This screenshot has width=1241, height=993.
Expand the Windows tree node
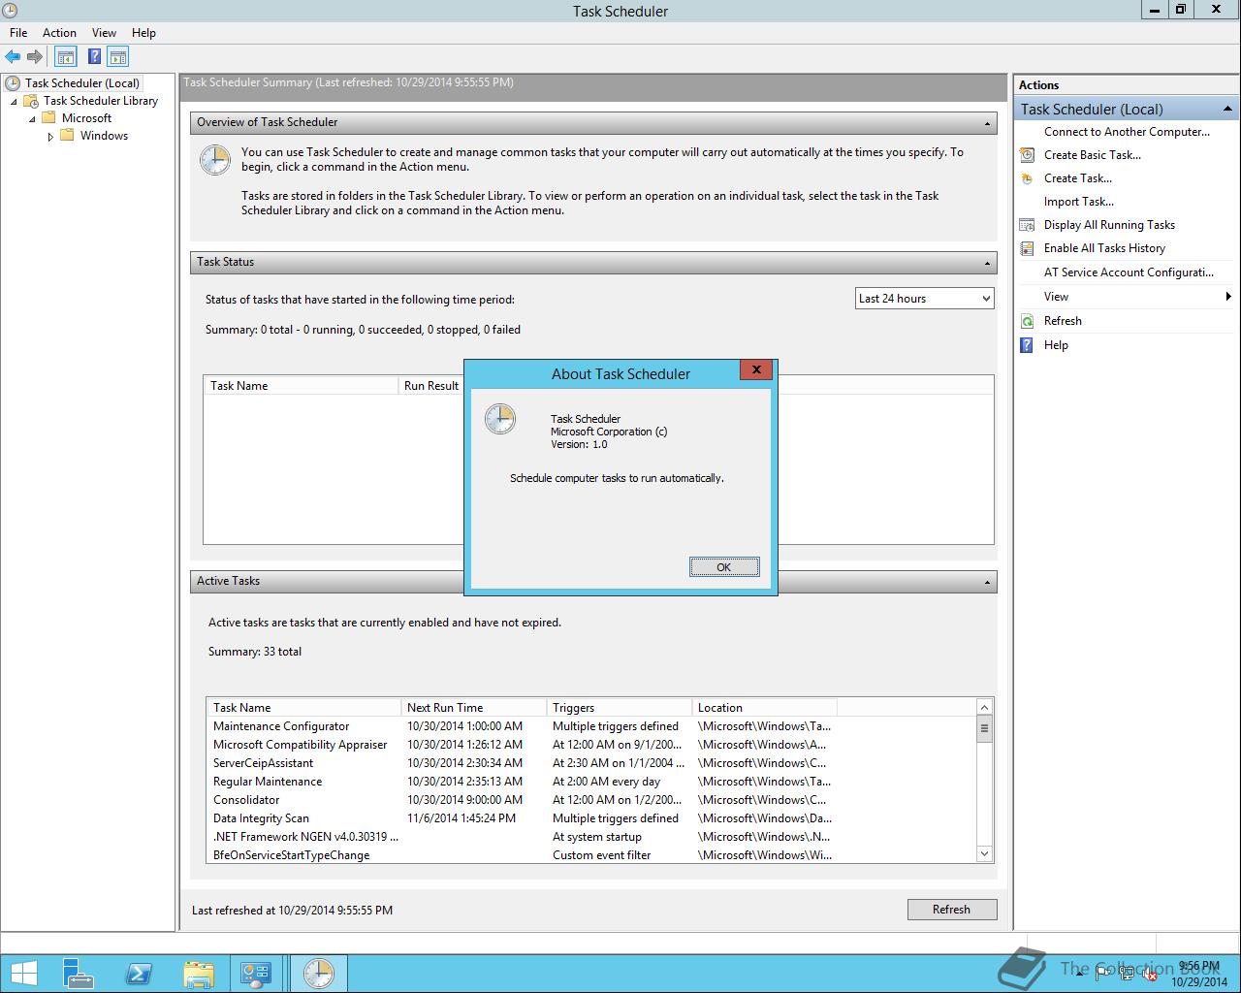(50, 137)
